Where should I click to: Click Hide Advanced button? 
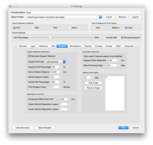pyautogui.click(x=23, y=128)
